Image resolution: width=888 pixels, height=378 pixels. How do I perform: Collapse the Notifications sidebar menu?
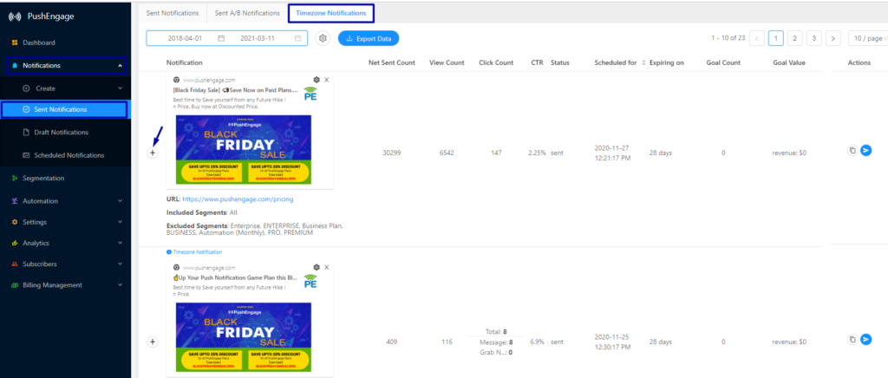[66, 66]
